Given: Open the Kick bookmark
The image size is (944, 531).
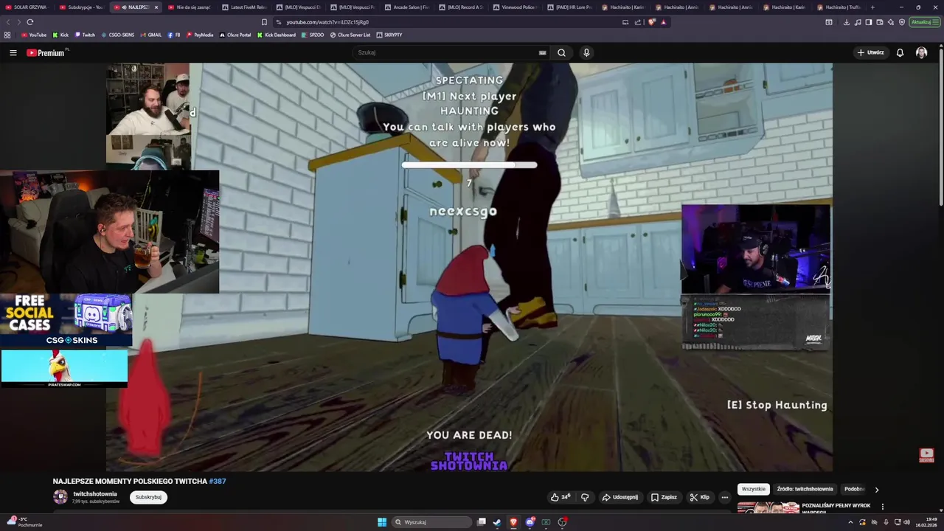Looking at the screenshot, I should coord(60,35).
